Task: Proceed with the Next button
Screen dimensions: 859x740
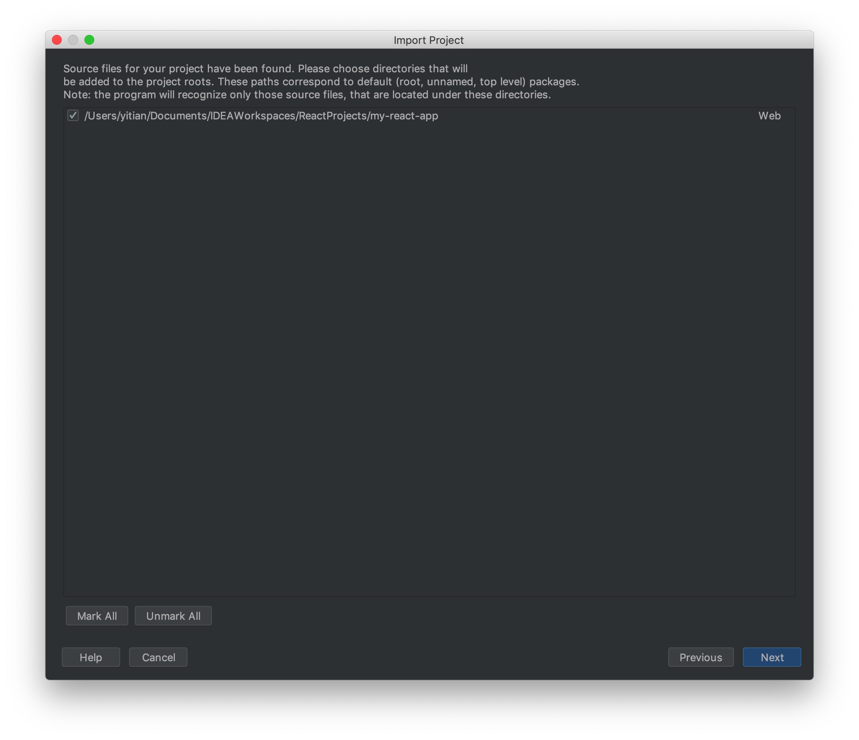Action: pyautogui.click(x=772, y=657)
